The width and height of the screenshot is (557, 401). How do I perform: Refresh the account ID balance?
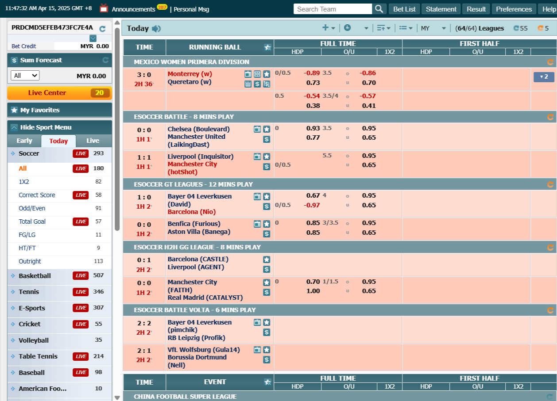(x=102, y=29)
